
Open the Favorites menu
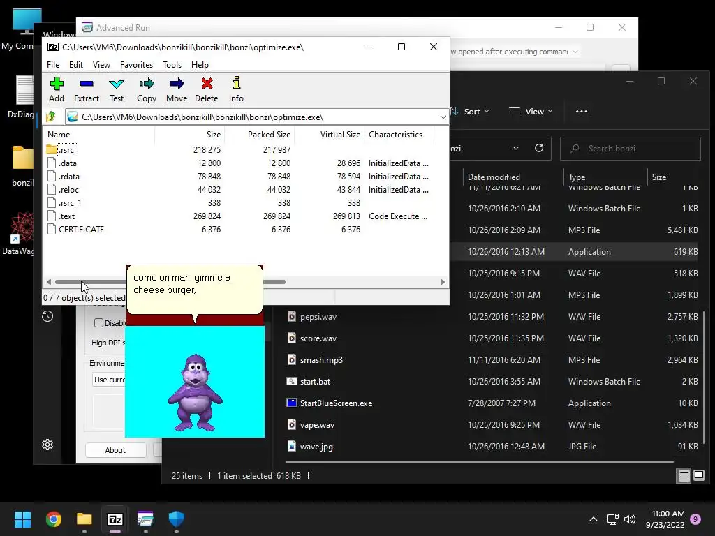pyautogui.click(x=136, y=65)
